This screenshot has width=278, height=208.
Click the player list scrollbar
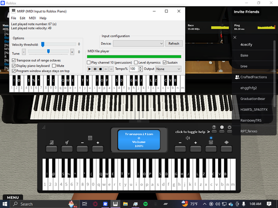[x=275, y=74]
